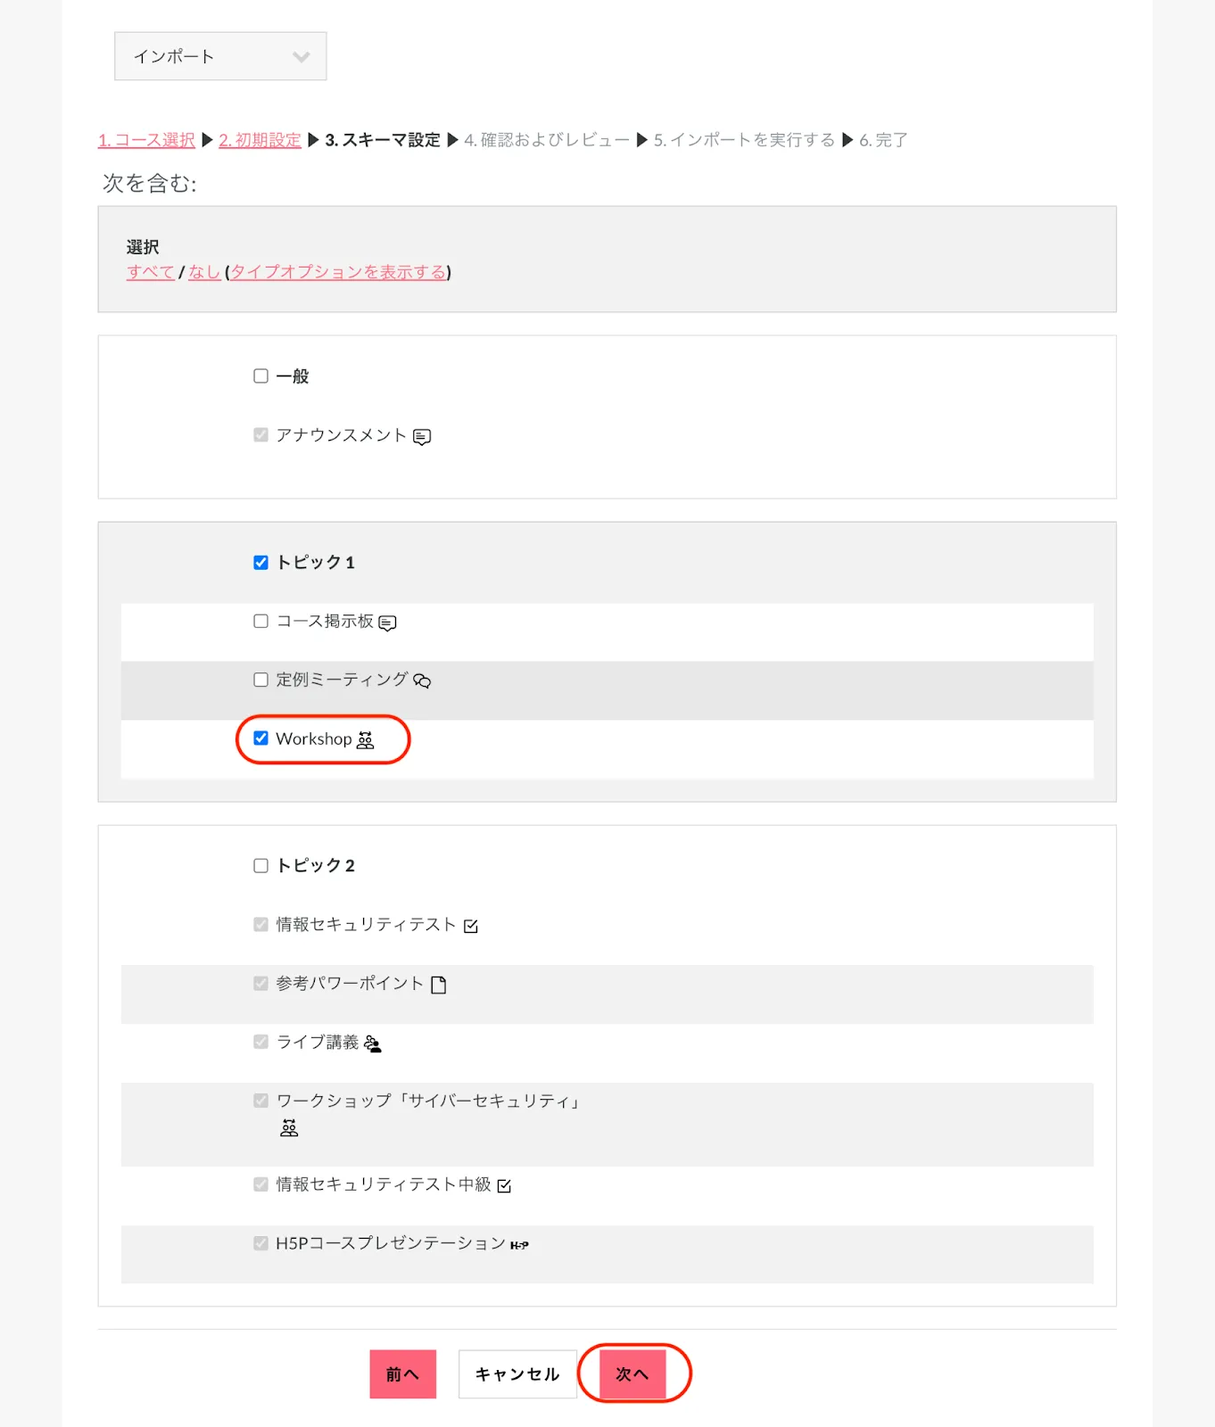The height and width of the screenshot is (1427, 1215).
Task: Check the コース掲示板 checkbox
Action: (260, 621)
